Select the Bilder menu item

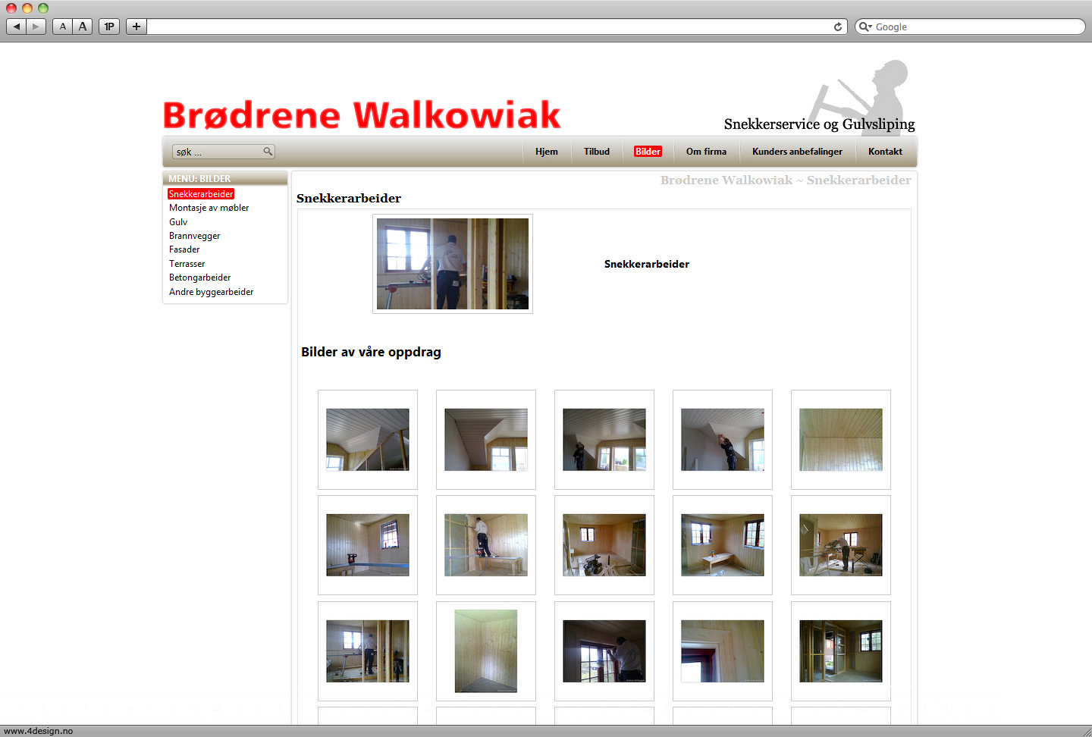(648, 152)
